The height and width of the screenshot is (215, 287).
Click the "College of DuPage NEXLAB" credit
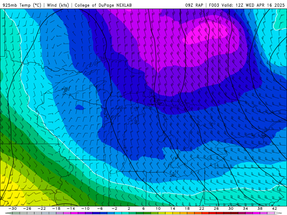click(103, 5)
